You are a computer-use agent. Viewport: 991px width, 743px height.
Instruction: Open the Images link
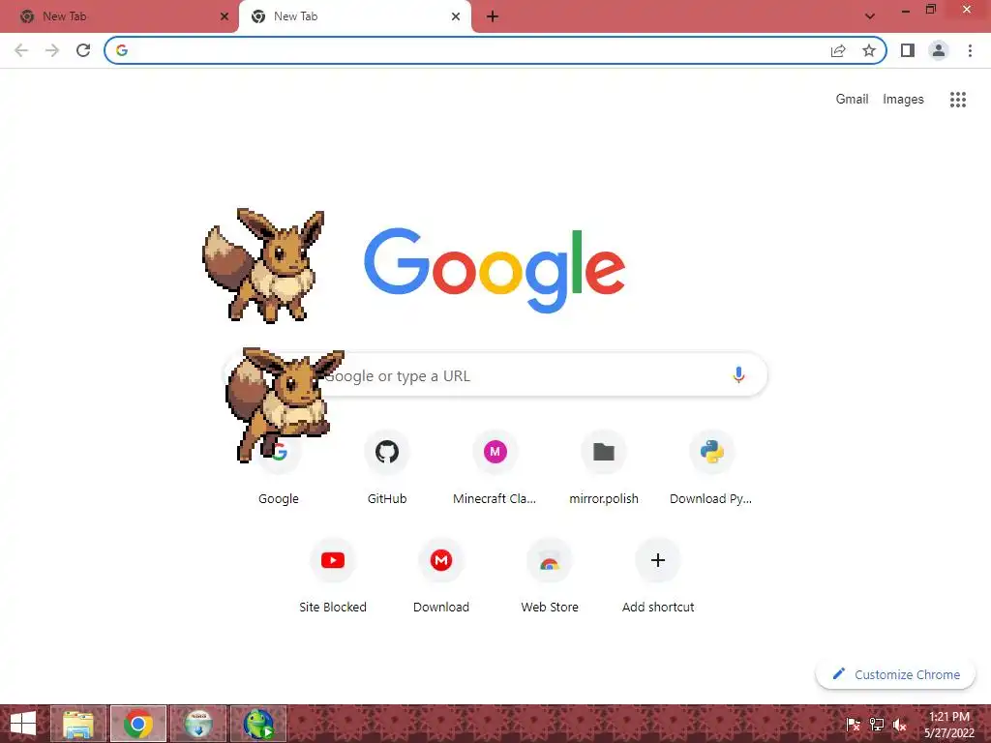pyautogui.click(x=903, y=100)
